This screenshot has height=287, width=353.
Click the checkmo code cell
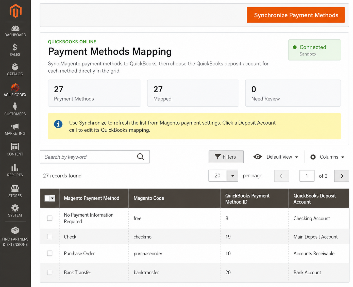pos(175,237)
